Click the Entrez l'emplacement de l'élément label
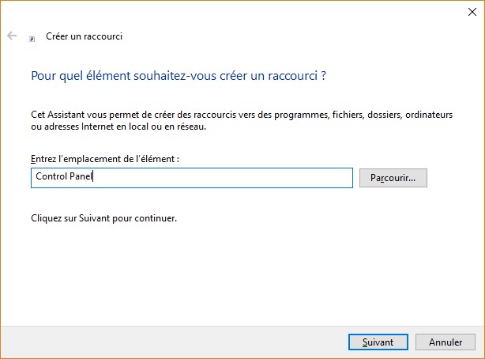This screenshot has width=485, height=359. coord(104,159)
